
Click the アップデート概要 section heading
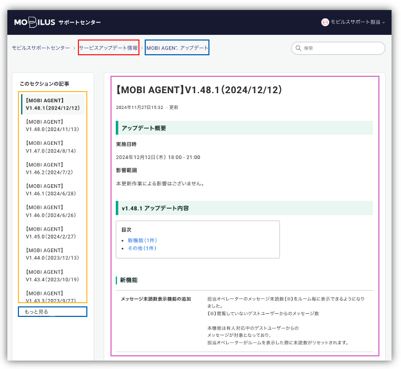coord(245,128)
